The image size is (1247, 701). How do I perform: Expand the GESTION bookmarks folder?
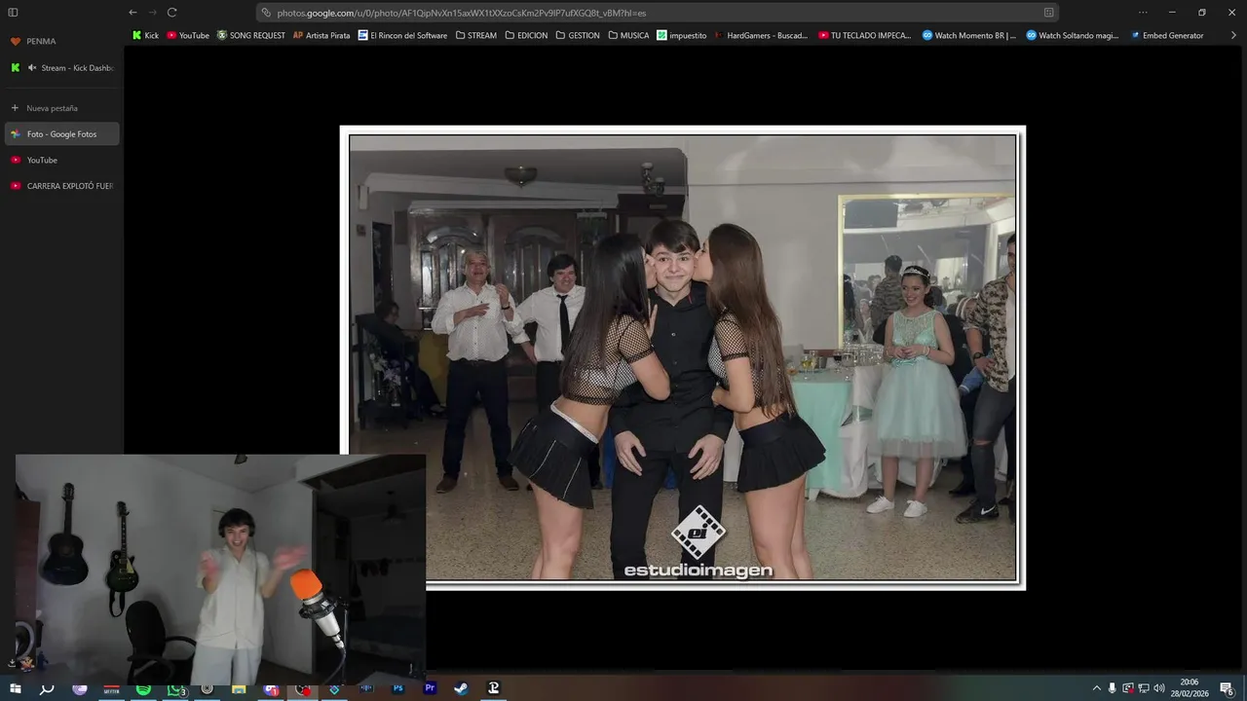pos(578,35)
